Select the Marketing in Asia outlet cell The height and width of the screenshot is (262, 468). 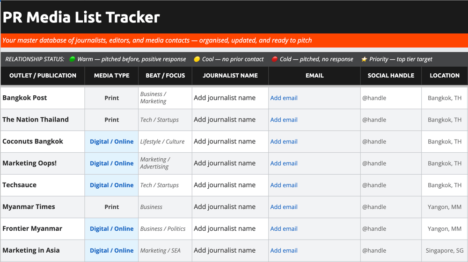point(43,250)
